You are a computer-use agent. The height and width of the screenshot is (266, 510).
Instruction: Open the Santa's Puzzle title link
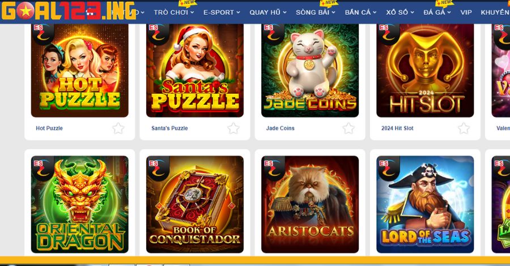click(169, 128)
